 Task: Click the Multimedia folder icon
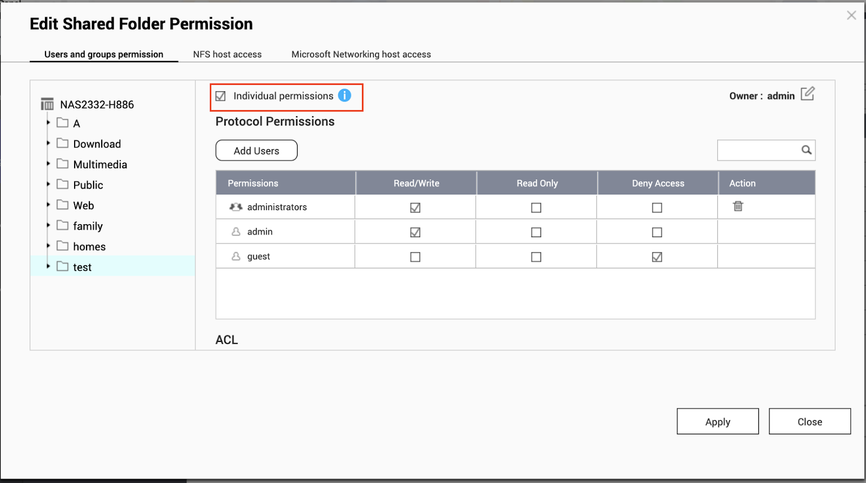[x=63, y=164]
